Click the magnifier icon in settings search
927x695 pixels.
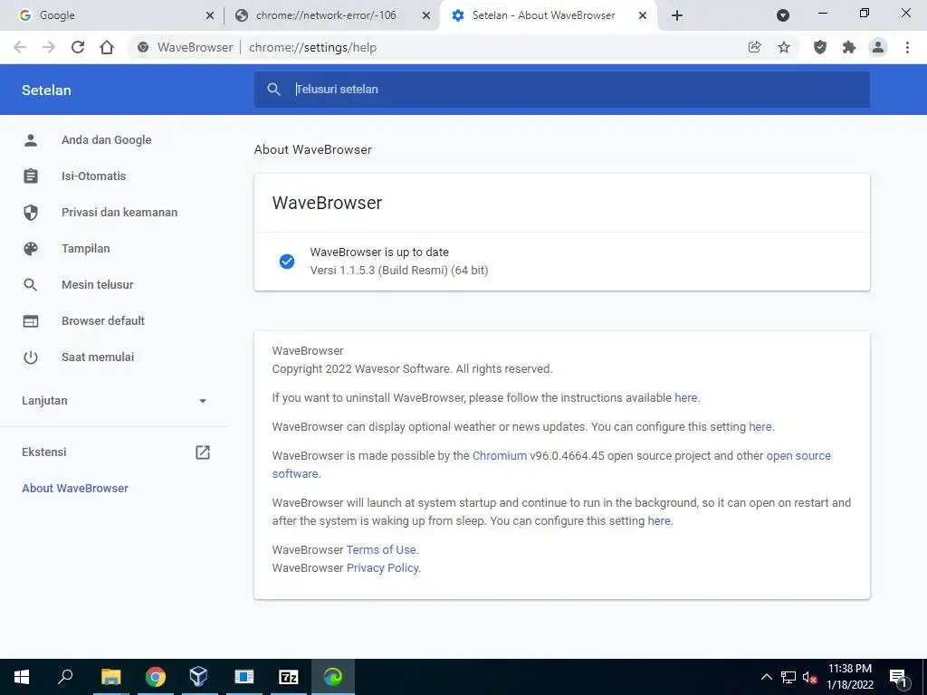point(273,90)
